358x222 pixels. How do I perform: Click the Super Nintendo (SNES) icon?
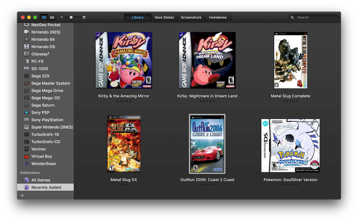[26, 127]
